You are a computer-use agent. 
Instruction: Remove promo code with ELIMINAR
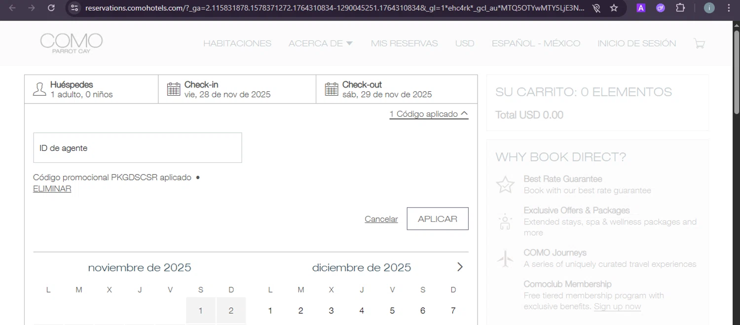click(x=52, y=189)
